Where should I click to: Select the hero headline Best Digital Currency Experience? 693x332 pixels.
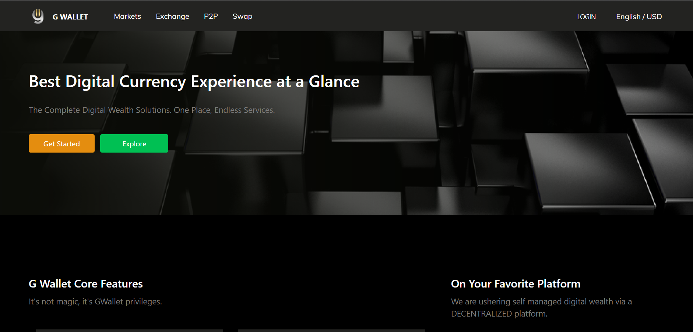[x=194, y=82]
